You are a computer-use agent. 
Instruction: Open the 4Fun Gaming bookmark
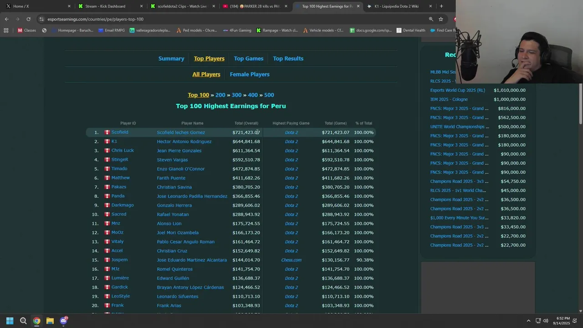(237, 31)
